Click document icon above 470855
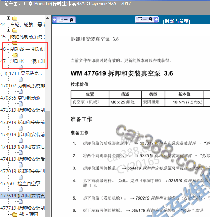 click(21, 92)
